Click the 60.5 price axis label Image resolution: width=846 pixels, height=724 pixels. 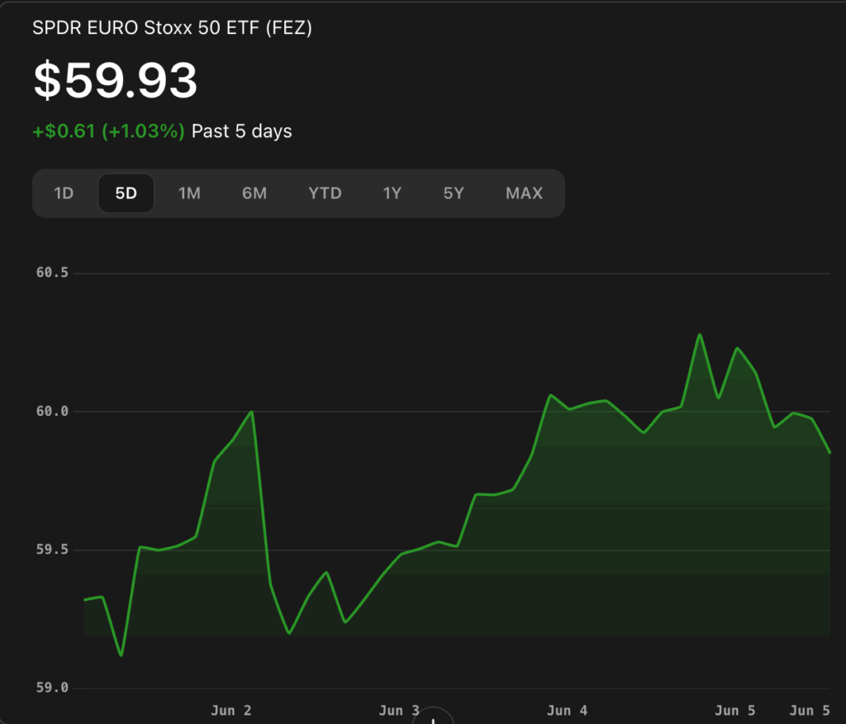click(x=52, y=273)
